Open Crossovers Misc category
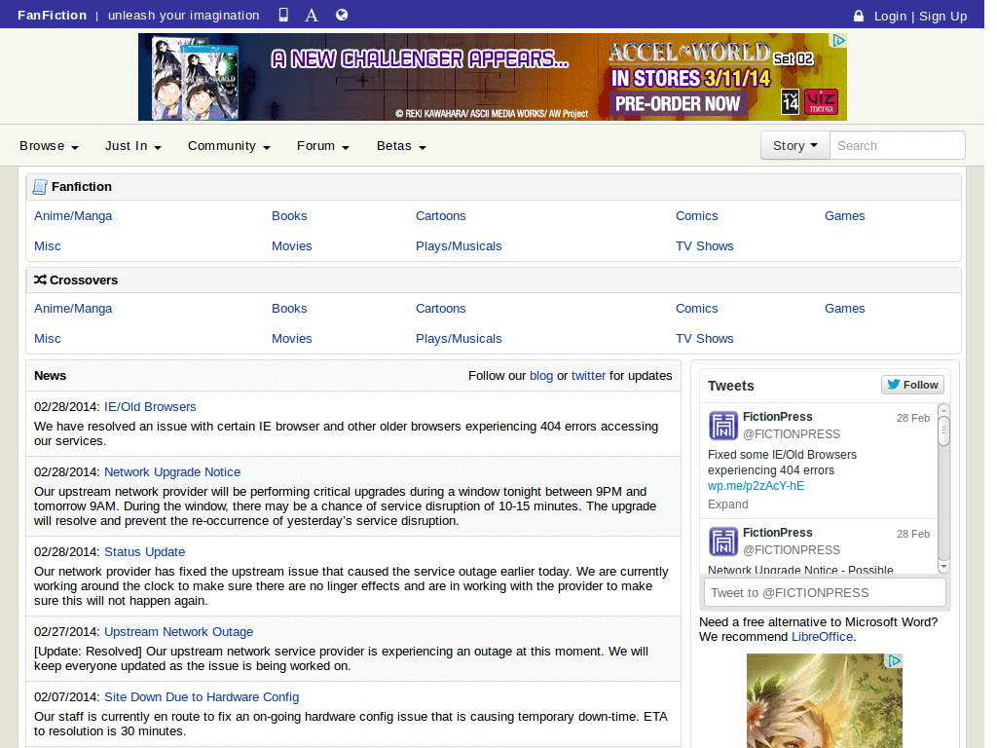 coord(48,339)
